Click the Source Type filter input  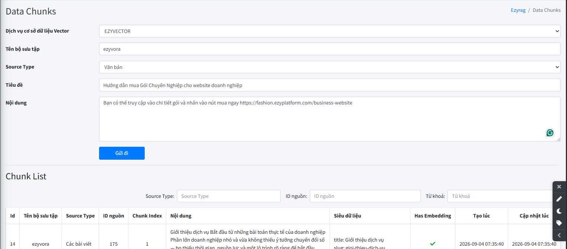tap(229, 196)
